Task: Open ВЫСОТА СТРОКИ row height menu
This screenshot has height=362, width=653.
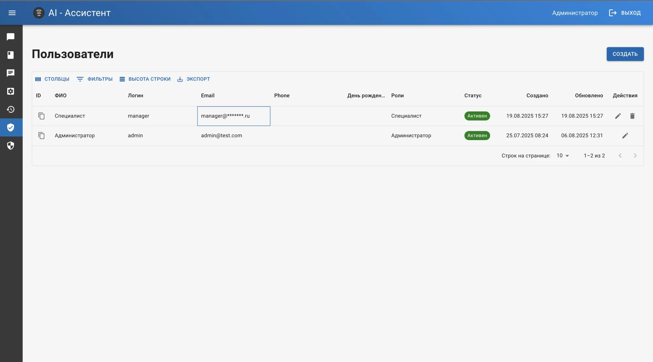Action: click(145, 79)
